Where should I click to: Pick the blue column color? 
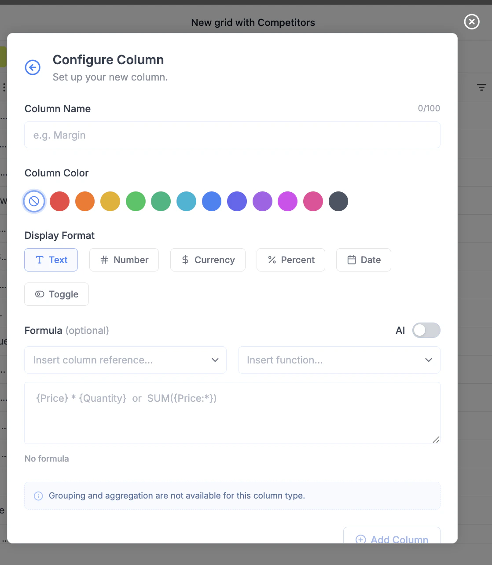tap(212, 201)
